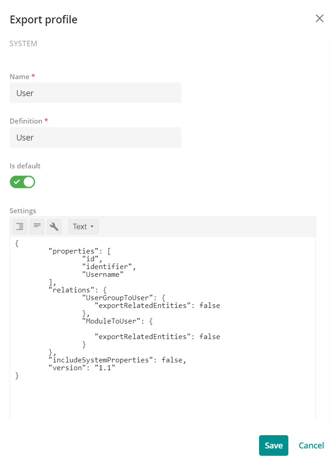Viewport: 330px width, 464px height.
Task: Click the wrench repair JSON icon
Action: tap(54, 227)
